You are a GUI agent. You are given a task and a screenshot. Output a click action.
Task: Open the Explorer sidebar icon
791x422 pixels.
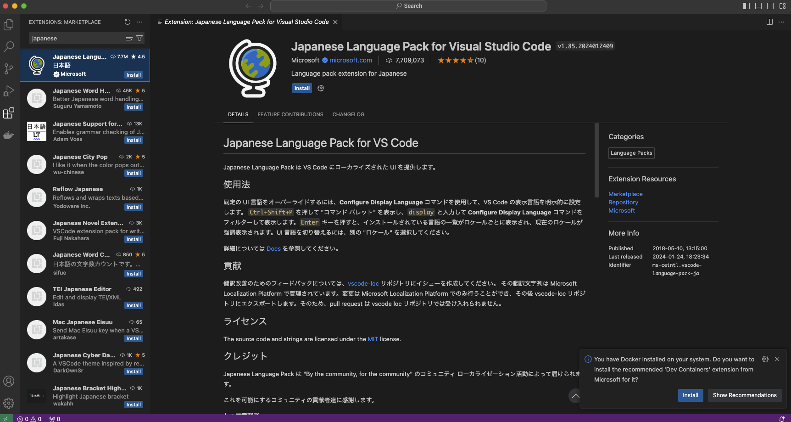8,25
